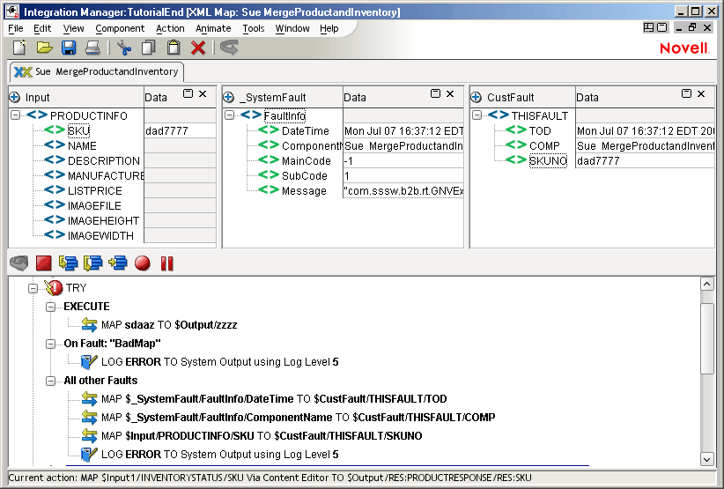Click the New document icon

tap(18, 48)
